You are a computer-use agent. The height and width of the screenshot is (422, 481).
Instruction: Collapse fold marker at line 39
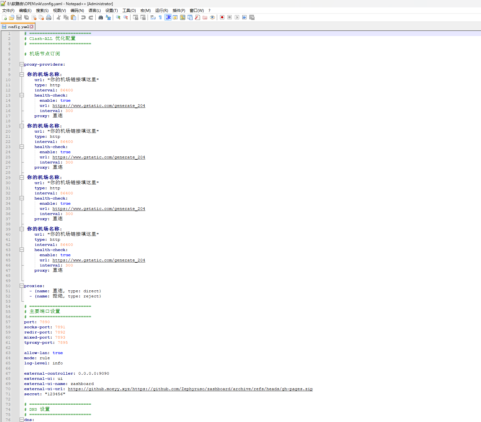click(22, 229)
